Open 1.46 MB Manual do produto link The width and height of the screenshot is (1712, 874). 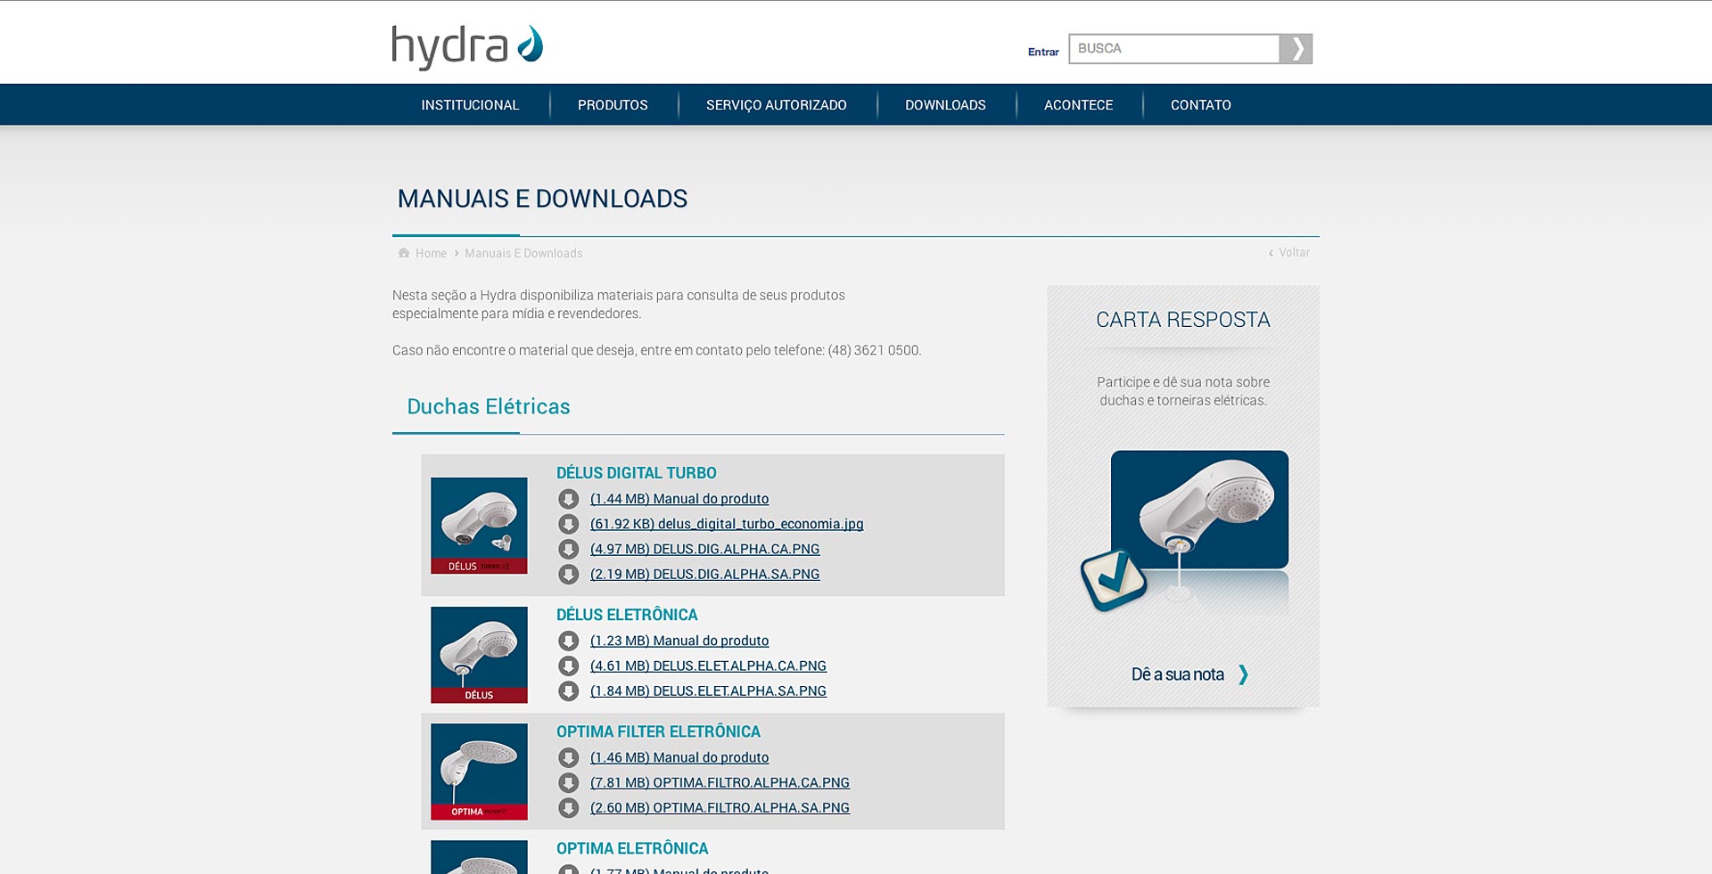(679, 757)
